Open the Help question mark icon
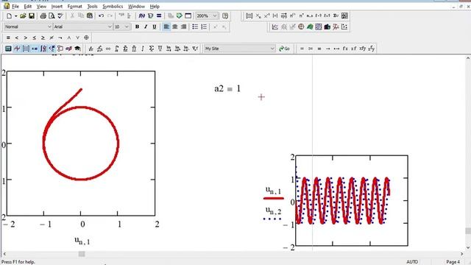 coord(225,16)
